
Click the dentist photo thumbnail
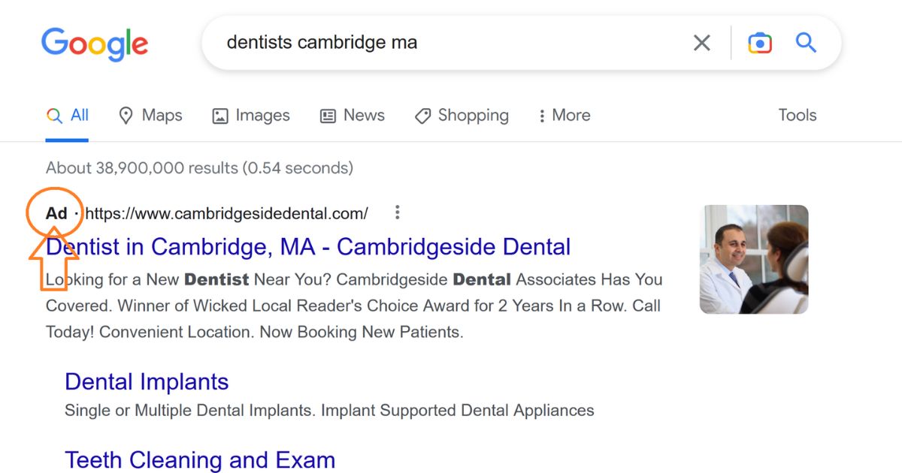click(754, 259)
